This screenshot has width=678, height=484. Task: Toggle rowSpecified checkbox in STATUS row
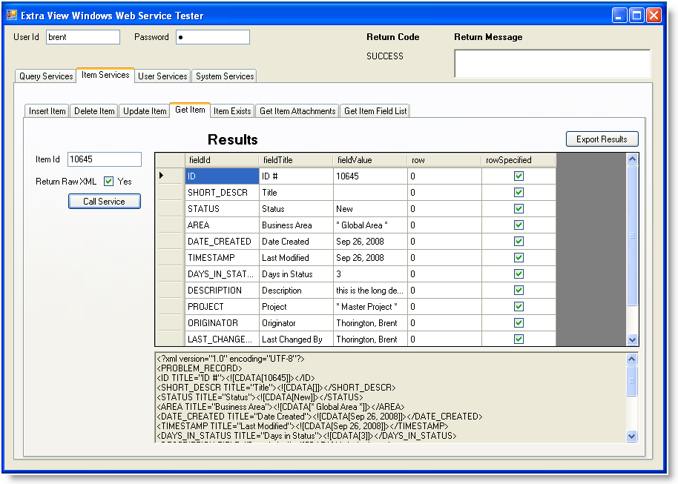click(519, 209)
